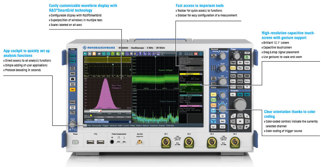Viewport: 325px width, 167px height.
Task: Open the app cockpit grid icon
Action: point(85,126)
